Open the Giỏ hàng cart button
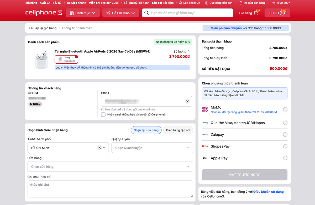 (x=249, y=13)
